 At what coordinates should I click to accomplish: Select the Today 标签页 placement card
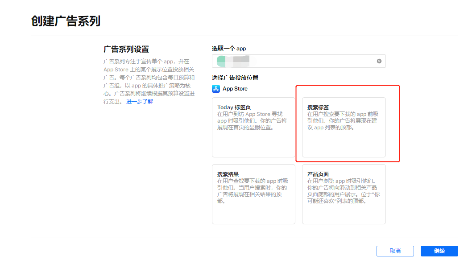pyautogui.click(x=253, y=127)
